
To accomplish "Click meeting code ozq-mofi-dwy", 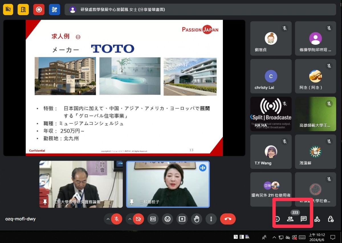I will [x=21, y=219].
